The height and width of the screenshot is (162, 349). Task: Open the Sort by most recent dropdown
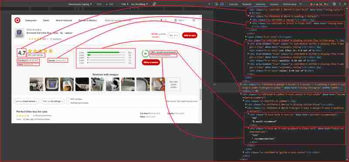[26, 101]
